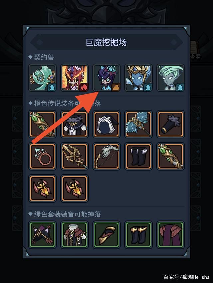Select the green-haired elf contract beast
213x283 pixels.
tap(171, 78)
